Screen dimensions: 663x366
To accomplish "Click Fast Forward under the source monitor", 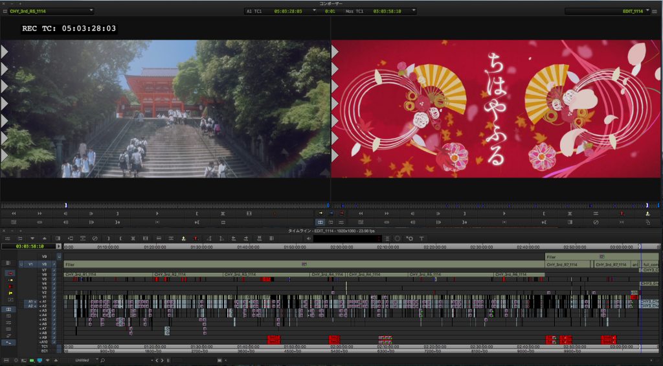I will (39, 214).
